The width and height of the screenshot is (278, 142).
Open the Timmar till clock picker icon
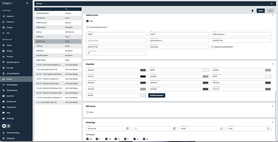click(x=268, y=129)
